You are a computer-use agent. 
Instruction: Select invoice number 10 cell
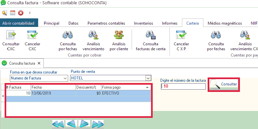pos(18,93)
